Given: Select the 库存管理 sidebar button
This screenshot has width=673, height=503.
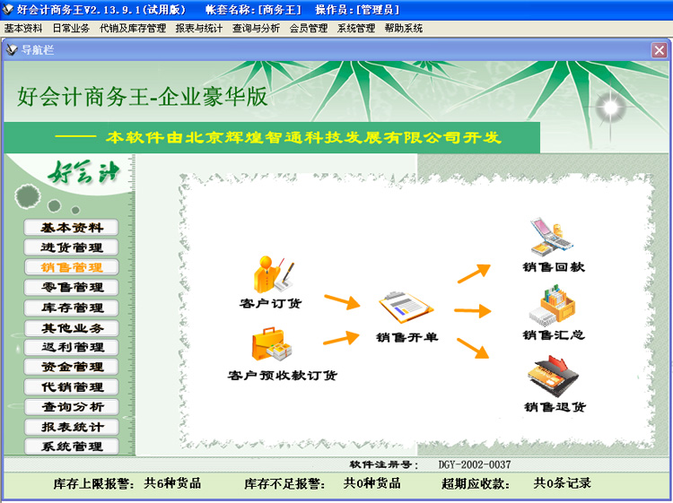Looking at the screenshot, I should 71,308.
